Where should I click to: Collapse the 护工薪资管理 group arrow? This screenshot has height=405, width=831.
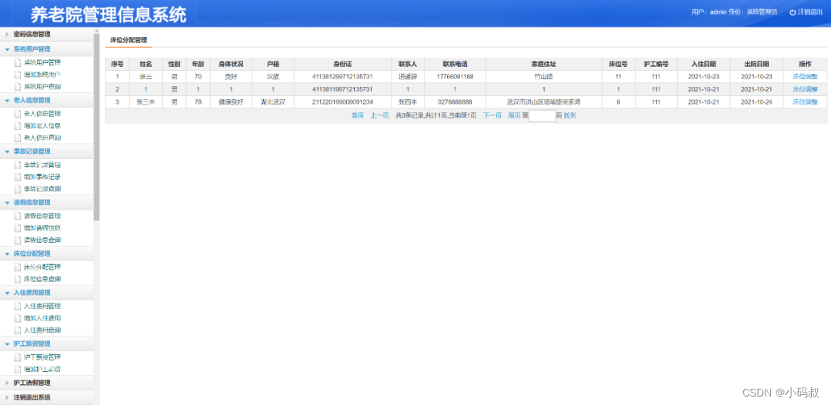point(7,344)
